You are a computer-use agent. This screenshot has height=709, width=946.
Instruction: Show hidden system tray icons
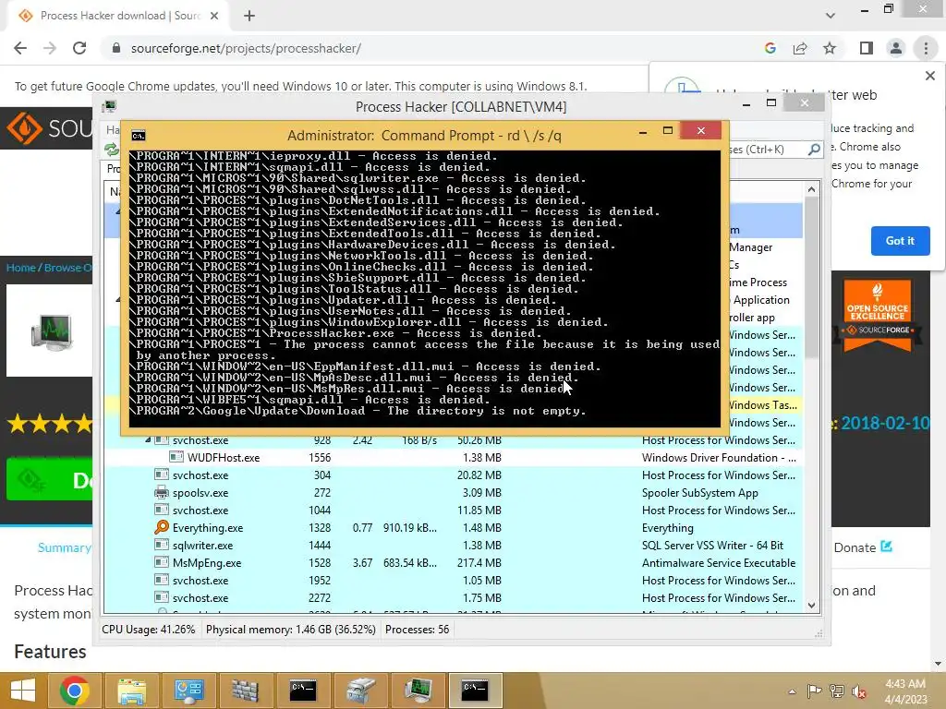click(x=792, y=691)
